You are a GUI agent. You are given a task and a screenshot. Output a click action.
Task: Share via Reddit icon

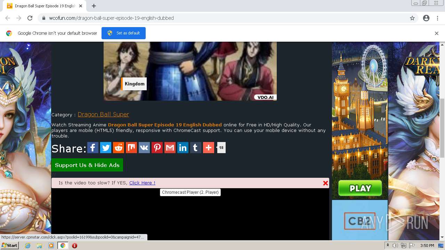click(119, 148)
